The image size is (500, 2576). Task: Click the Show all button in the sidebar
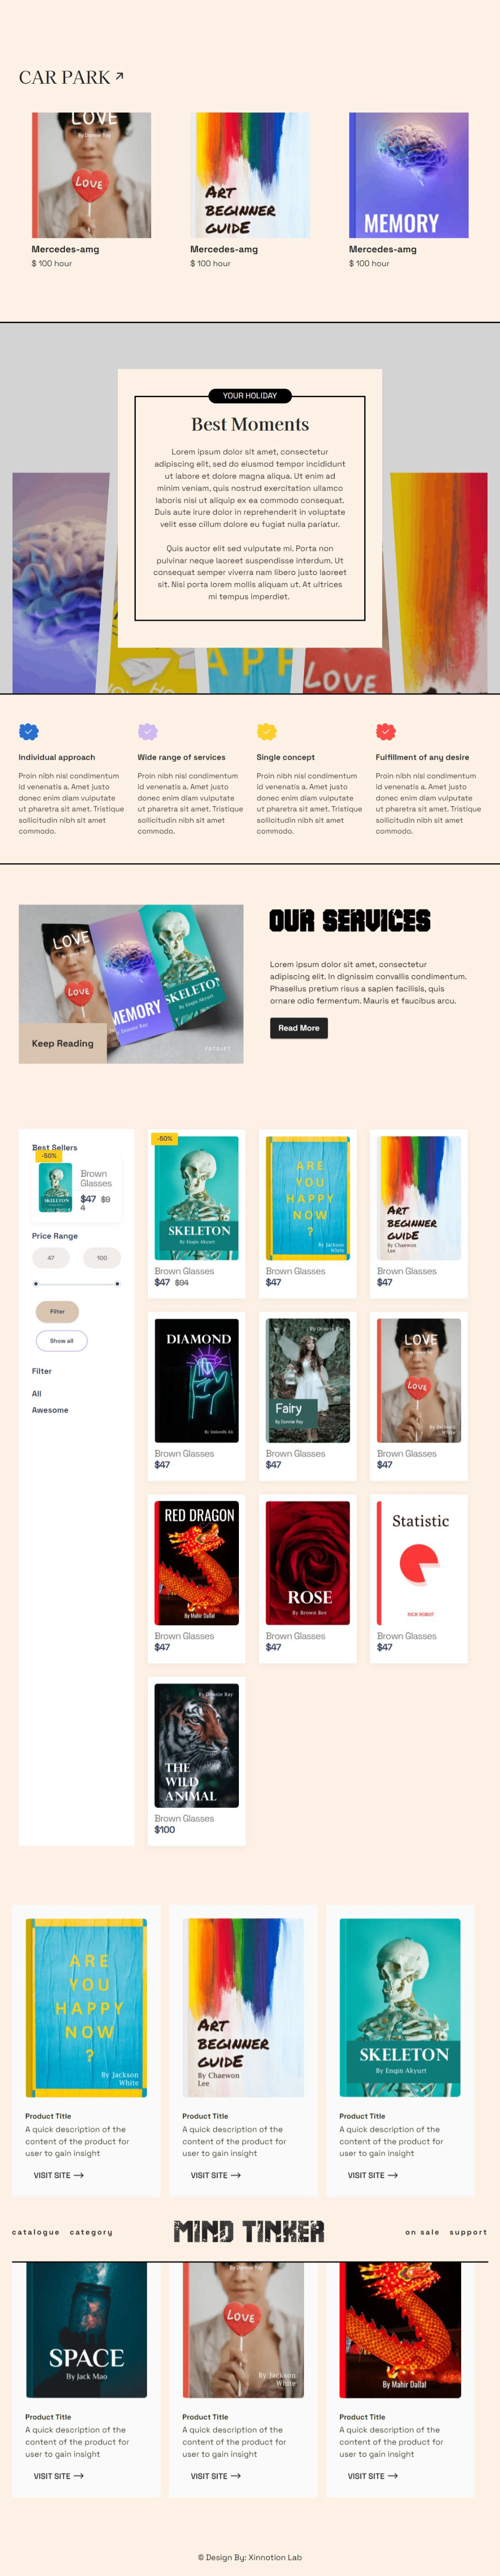coord(62,1340)
